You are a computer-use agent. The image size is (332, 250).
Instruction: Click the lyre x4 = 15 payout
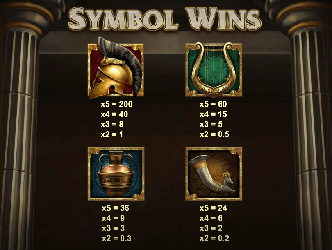point(213,114)
